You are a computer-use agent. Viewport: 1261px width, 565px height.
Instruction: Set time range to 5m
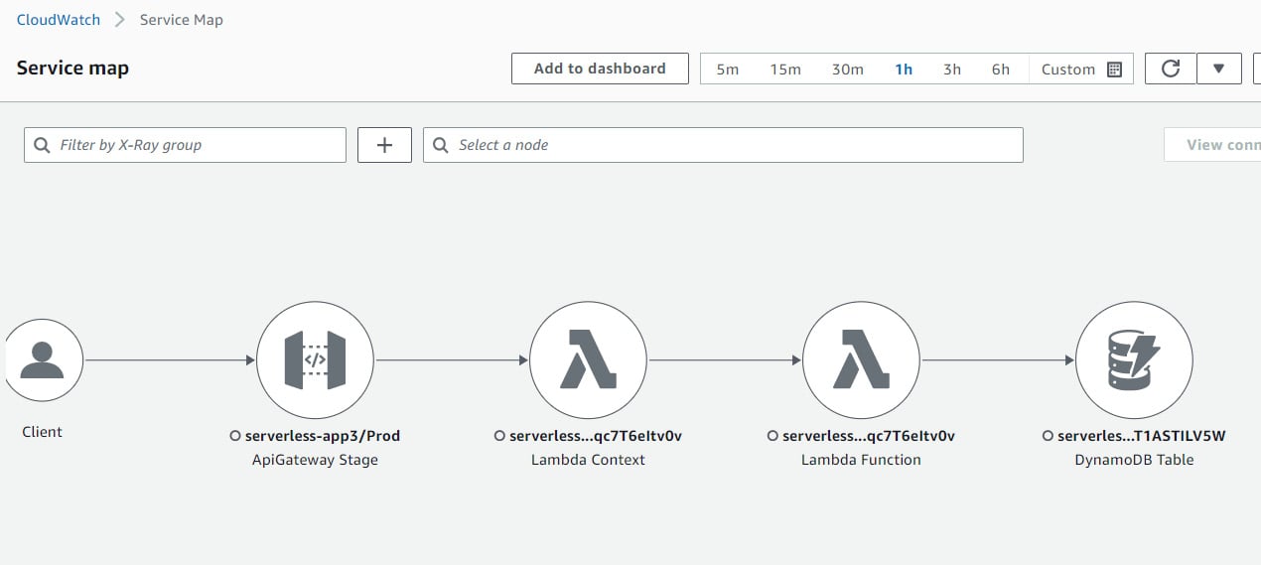(728, 70)
